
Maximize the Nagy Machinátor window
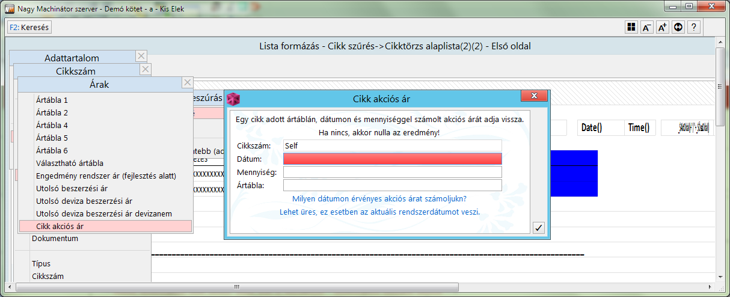689,6
